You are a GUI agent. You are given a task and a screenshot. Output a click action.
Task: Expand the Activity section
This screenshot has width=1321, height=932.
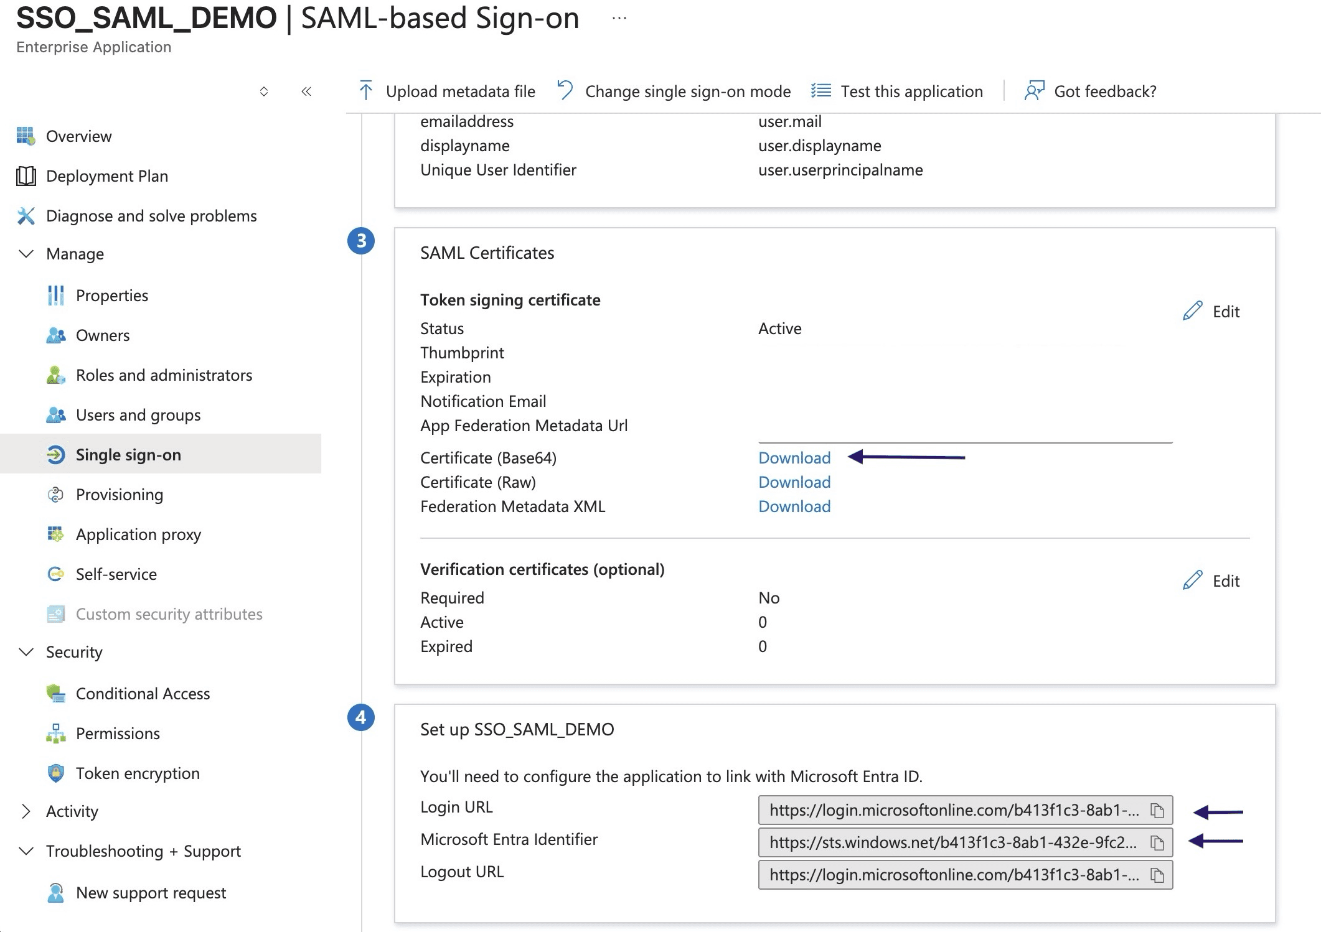click(26, 811)
